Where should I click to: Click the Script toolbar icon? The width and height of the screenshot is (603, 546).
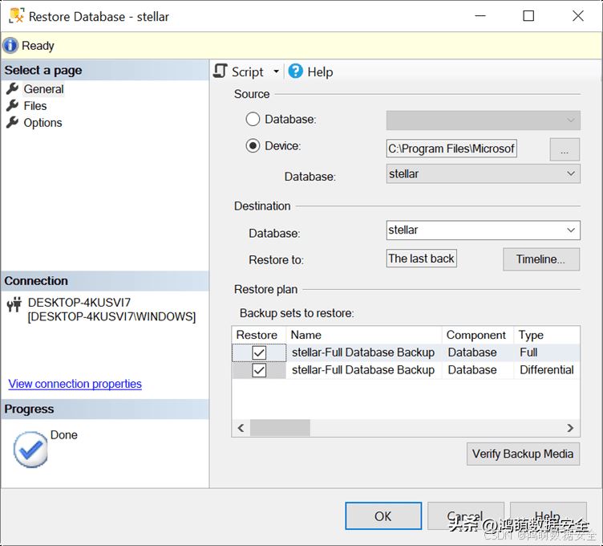coord(221,71)
